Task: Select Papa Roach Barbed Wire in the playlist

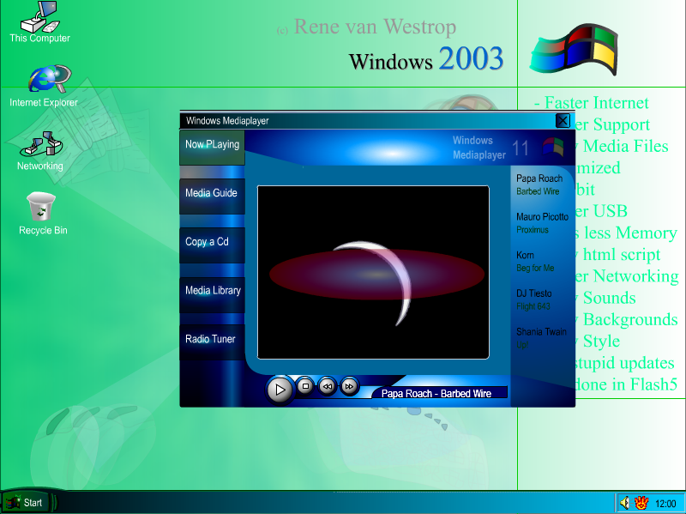Action: 539,184
